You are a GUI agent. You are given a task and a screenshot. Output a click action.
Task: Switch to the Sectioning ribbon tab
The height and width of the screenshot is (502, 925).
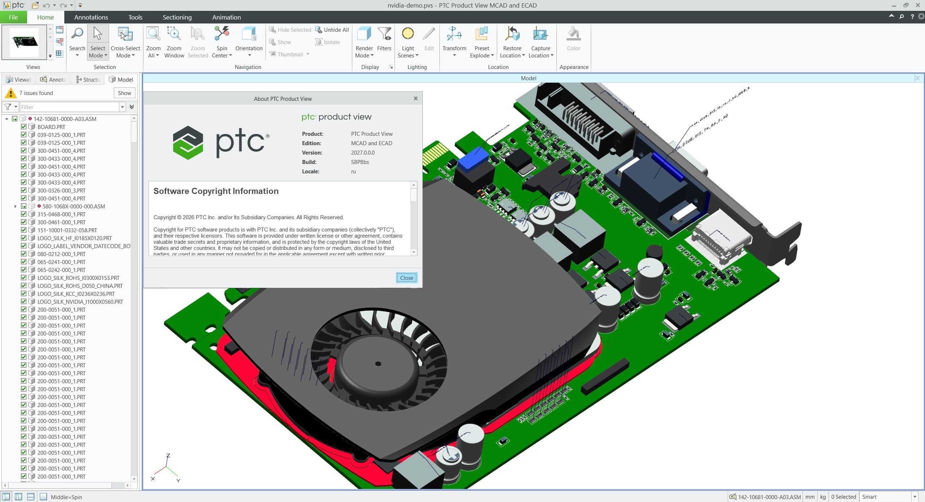(177, 17)
